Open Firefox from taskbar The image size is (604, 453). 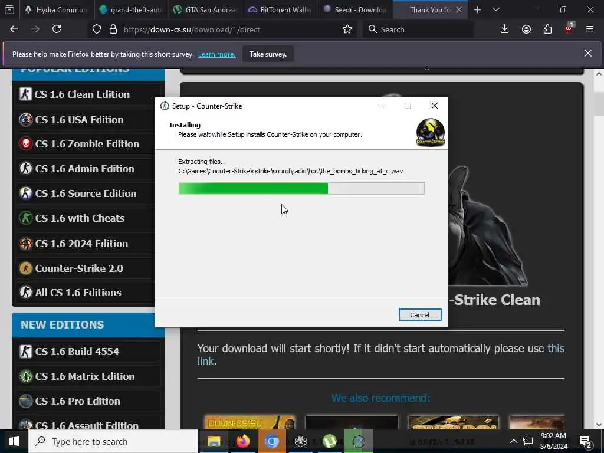242,441
